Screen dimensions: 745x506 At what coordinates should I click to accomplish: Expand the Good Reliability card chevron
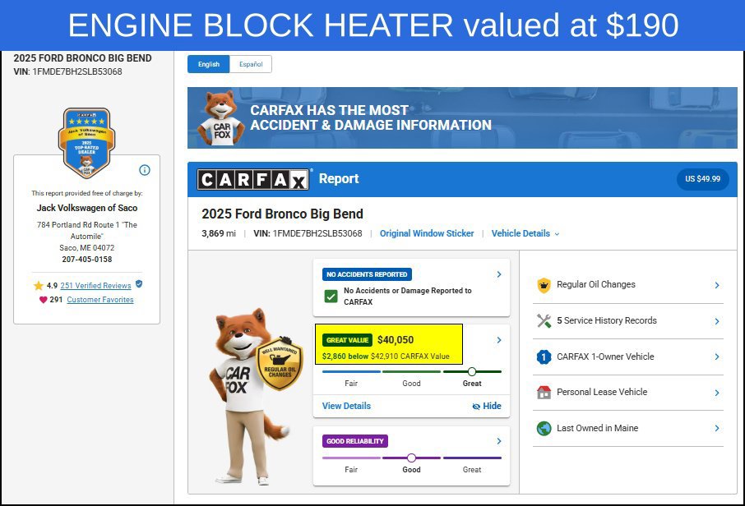click(x=499, y=441)
